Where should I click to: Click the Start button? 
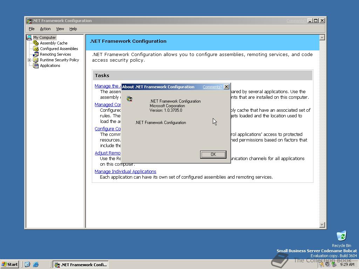9,264
